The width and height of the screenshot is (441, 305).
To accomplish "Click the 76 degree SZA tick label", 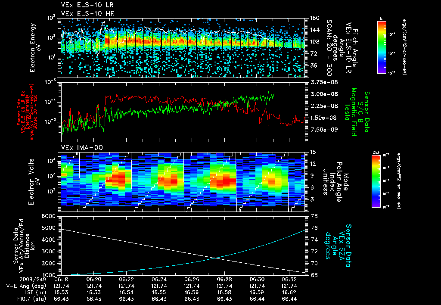I will coord(314,228).
